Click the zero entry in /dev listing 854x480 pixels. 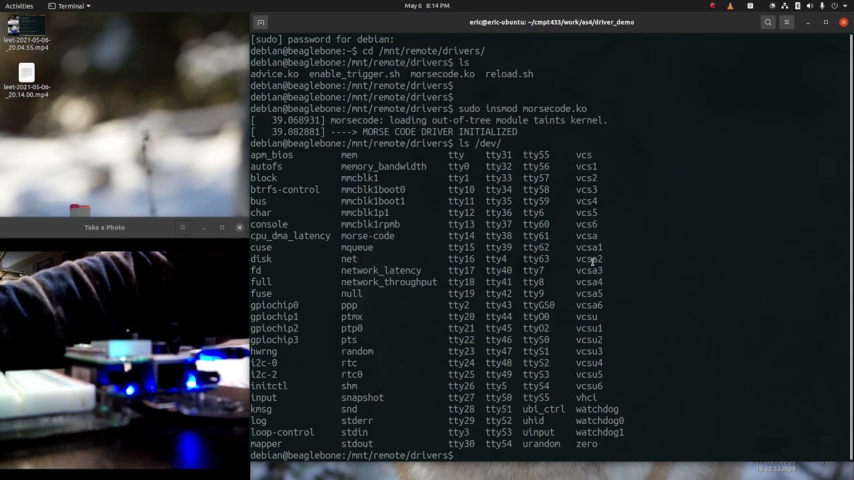(586, 444)
